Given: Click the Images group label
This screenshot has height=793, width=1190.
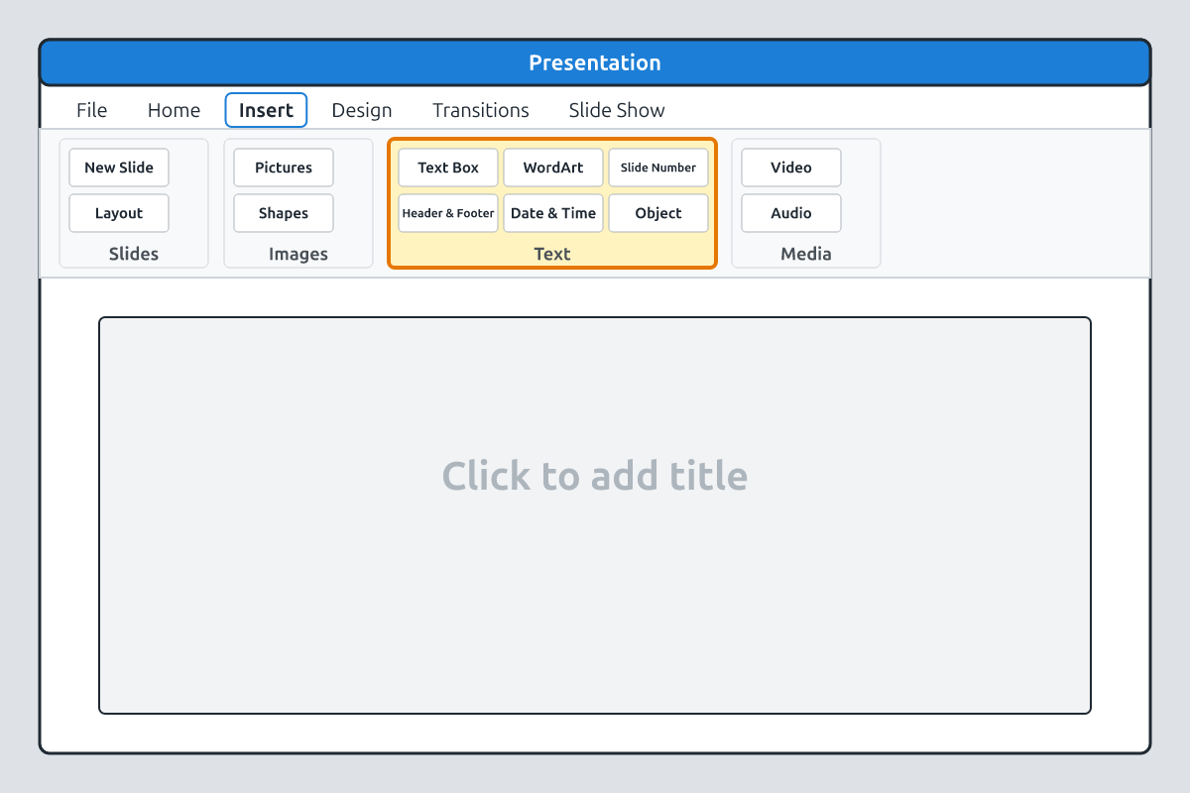Looking at the screenshot, I should pos(298,254).
